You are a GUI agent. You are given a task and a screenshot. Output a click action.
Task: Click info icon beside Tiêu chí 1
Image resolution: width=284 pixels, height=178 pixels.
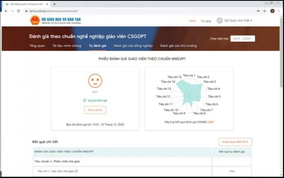(76, 171)
